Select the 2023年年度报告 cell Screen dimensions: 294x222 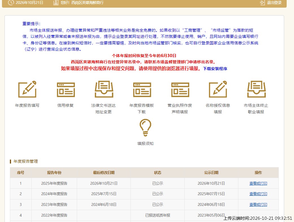54,204
